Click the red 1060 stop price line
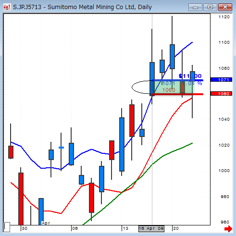The width and height of the screenshot is (236, 236). (x=177, y=94)
